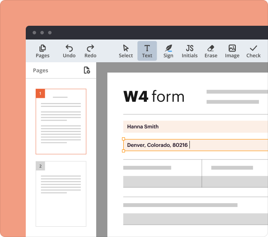Pick the Sign feather tool
The width and height of the screenshot is (268, 237).
tap(168, 51)
